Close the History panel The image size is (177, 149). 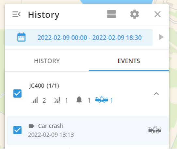(x=157, y=14)
